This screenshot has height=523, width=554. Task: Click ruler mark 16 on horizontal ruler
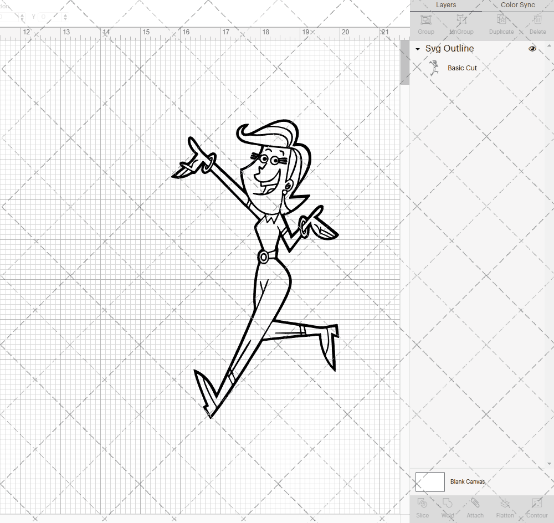click(x=186, y=32)
